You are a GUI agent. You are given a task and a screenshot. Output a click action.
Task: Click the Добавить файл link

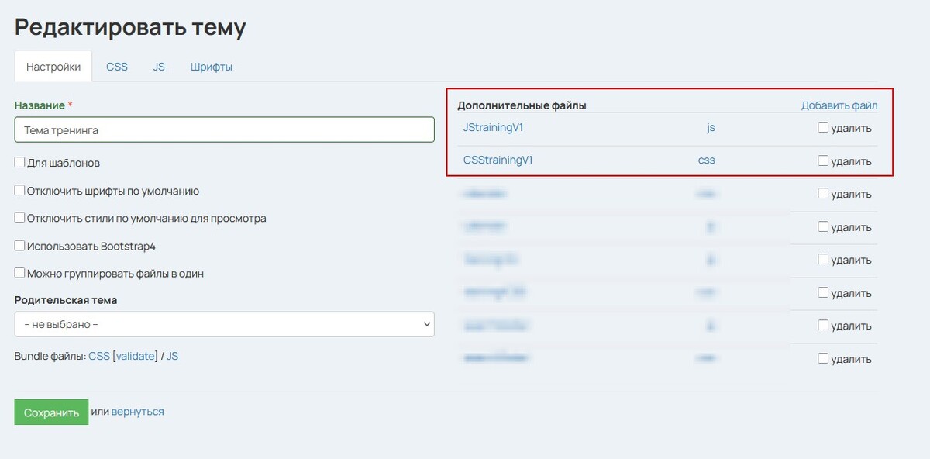click(839, 105)
